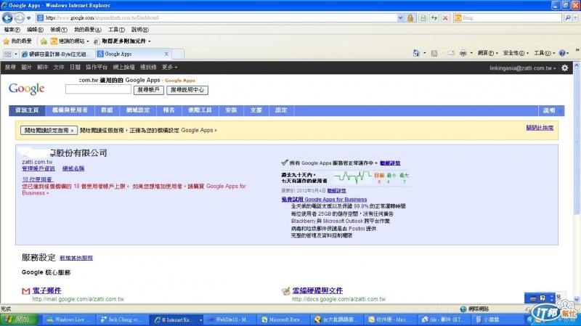Click the settings gear icon
Image resolution: width=581 pixels, height=326 pixels.
pos(565,68)
